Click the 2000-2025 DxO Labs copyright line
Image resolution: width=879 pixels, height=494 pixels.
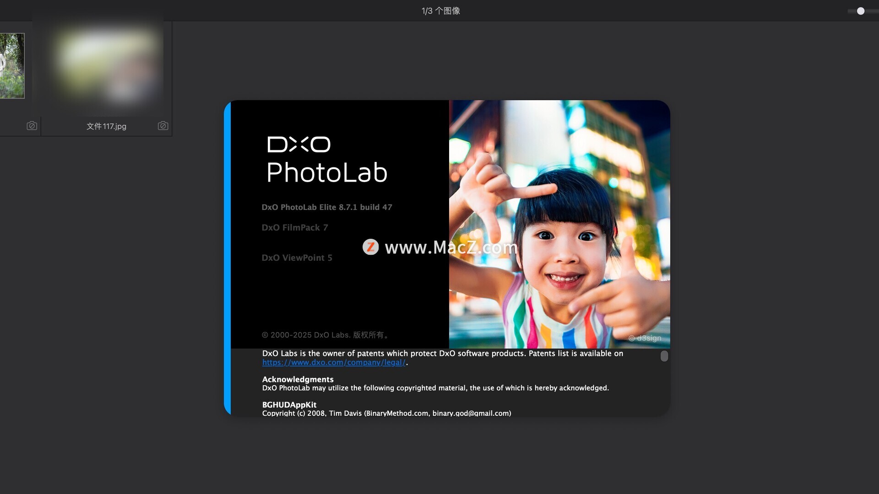pos(326,335)
